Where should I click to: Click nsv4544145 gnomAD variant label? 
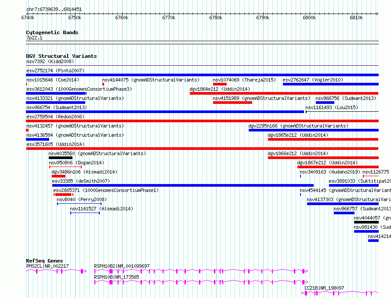click(x=345, y=190)
